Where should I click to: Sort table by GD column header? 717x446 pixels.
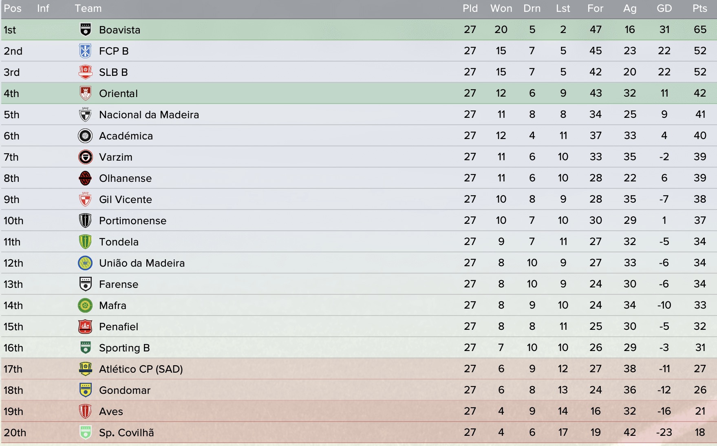tap(664, 9)
